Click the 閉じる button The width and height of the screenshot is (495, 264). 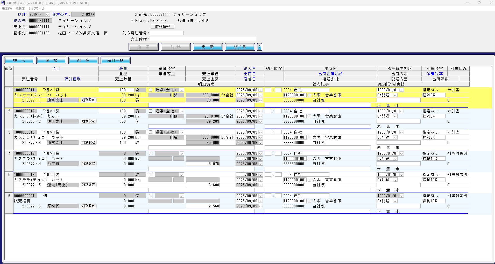240,47
